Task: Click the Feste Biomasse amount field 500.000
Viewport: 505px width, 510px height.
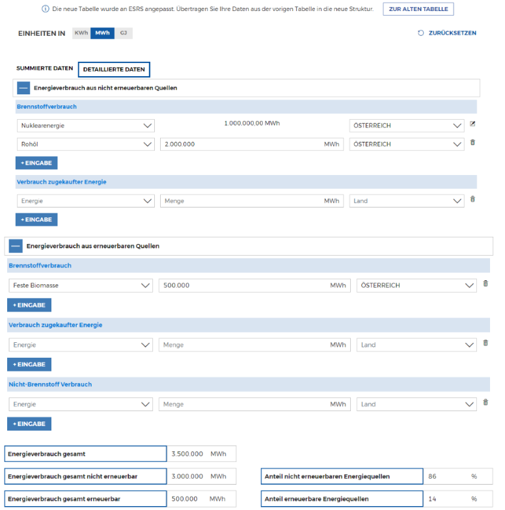Action: [254, 285]
